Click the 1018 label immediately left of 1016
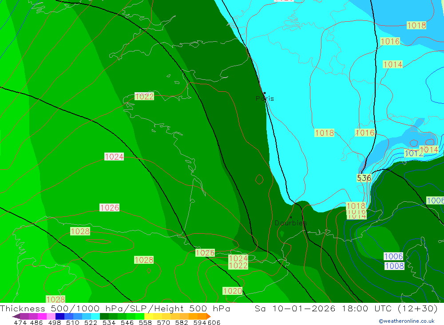The height and width of the screenshot is (325, 444). coord(324,133)
